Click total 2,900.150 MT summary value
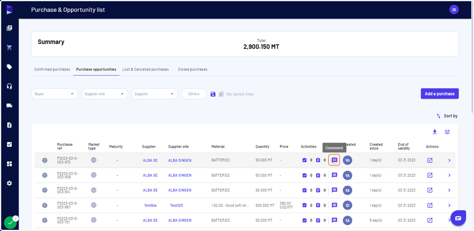Screen dimensions: 474x231 pos(261,47)
